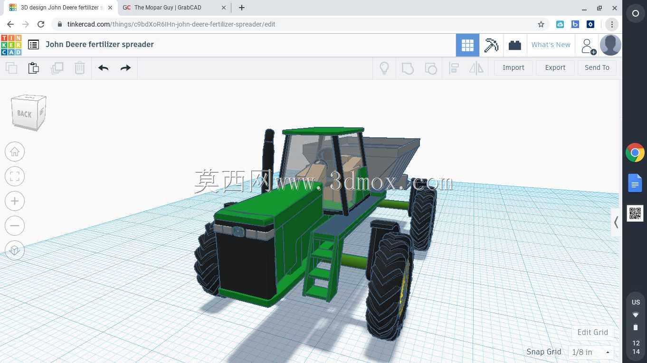Open the user profile avatar
This screenshot has width=647, height=363.
coord(610,45)
